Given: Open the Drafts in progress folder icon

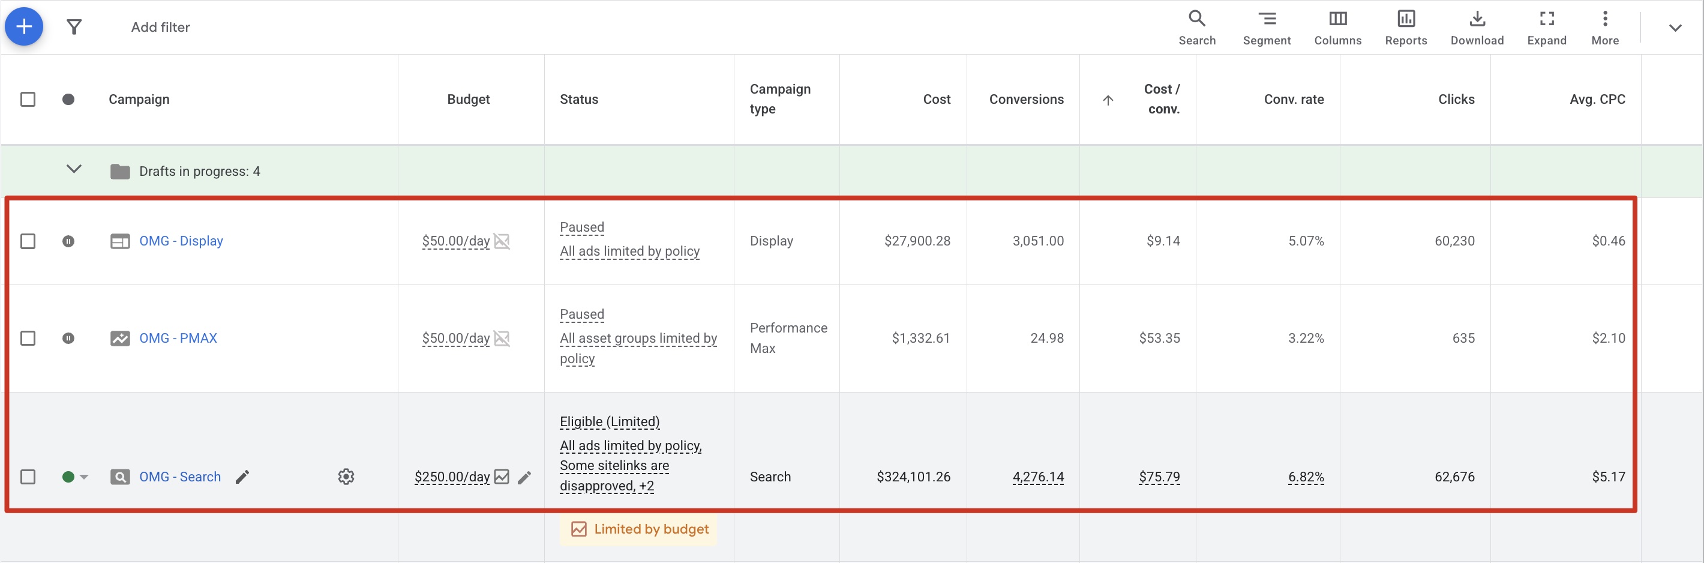Looking at the screenshot, I should click(x=120, y=171).
